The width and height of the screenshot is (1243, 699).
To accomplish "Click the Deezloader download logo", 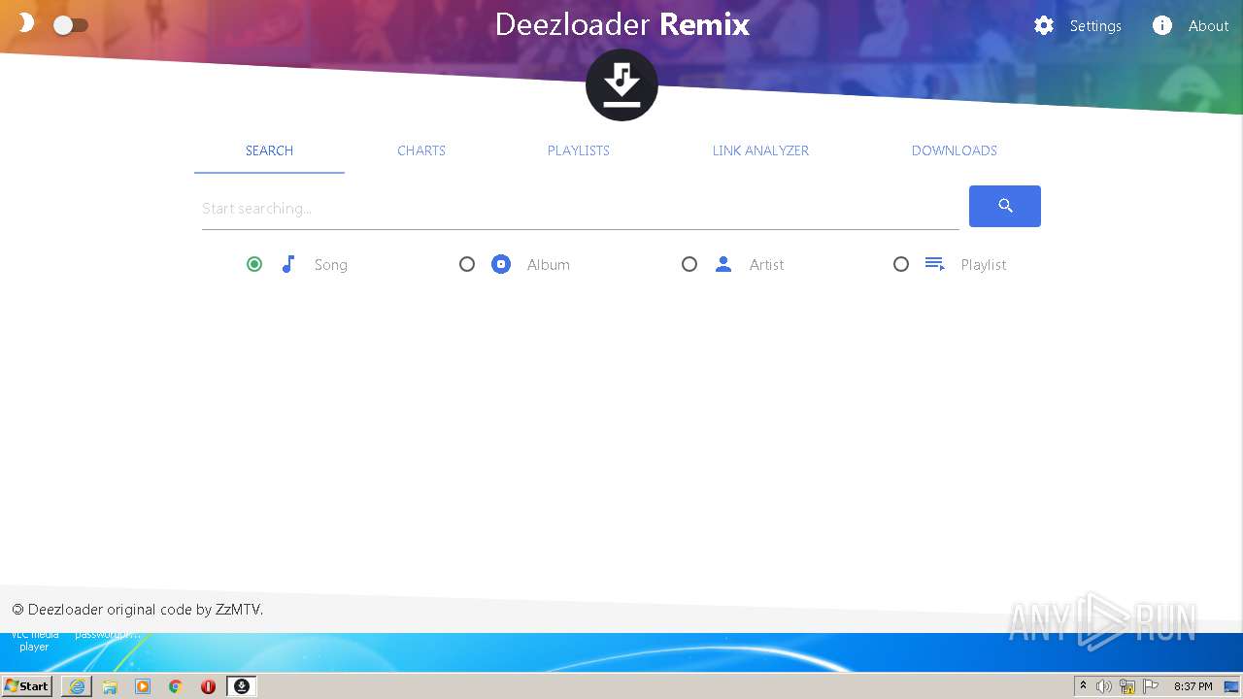I will coord(621,85).
